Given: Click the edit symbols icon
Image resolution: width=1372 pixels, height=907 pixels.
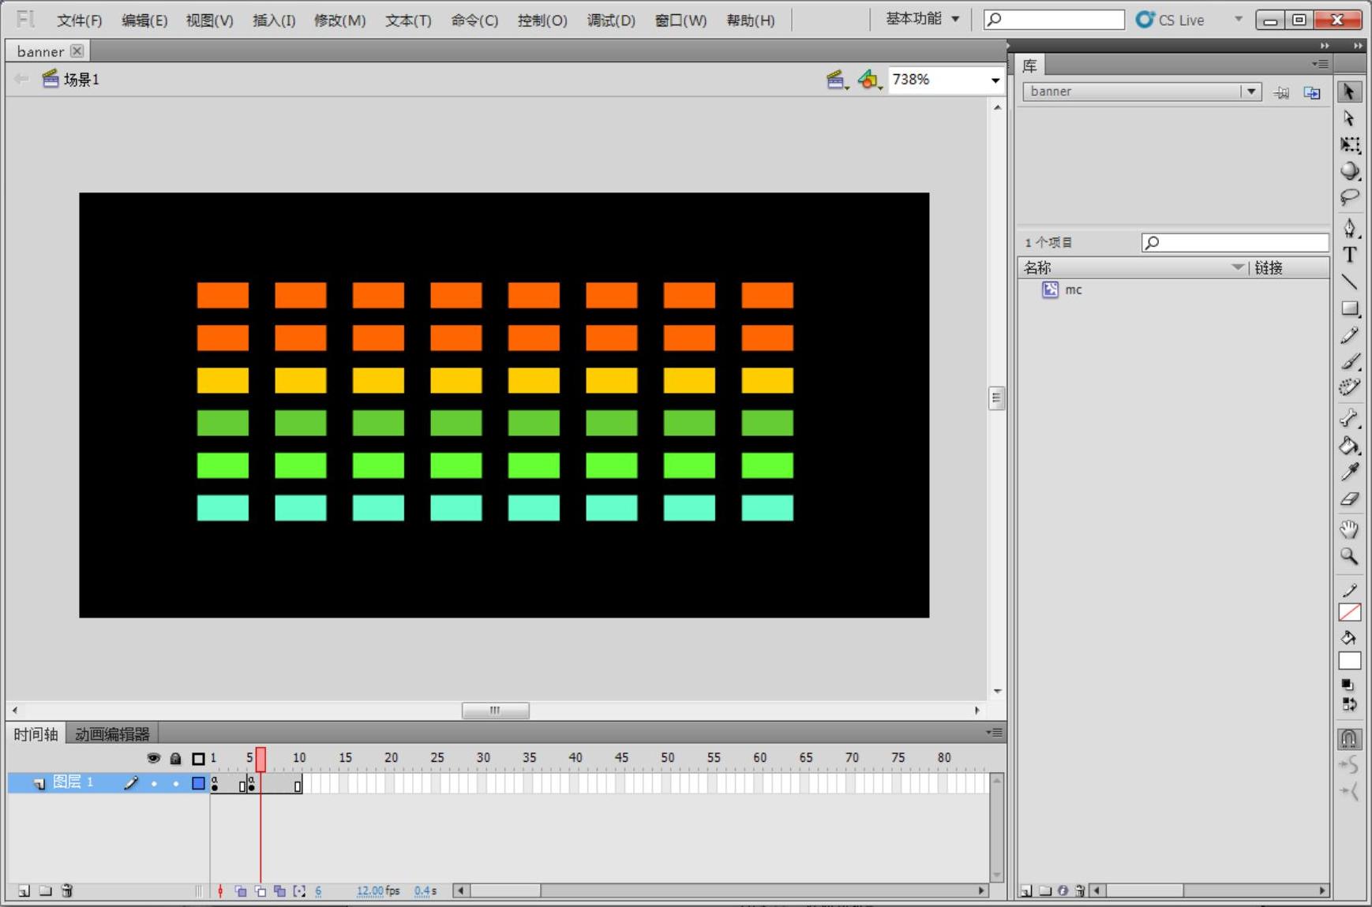Looking at the screenshot, I should [869, 80].
